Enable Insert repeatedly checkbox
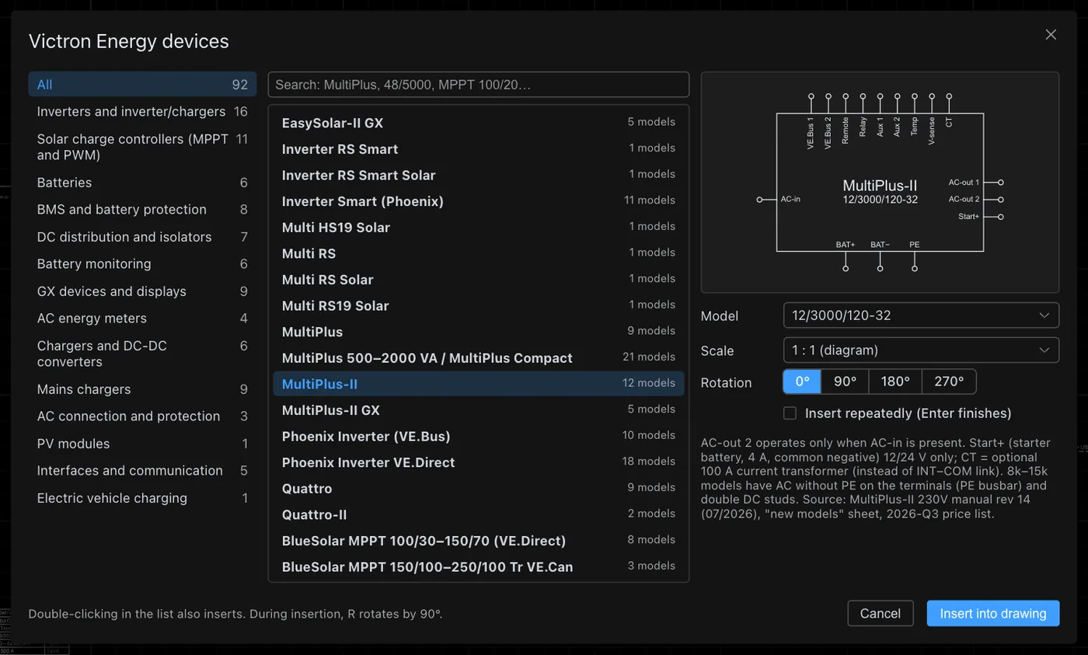 [x=790, y=413]
